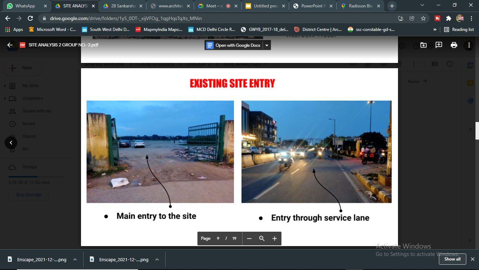Expand the Open with dropdown arrow
This screenshot has height=270, width=479.
click(267, 45)
